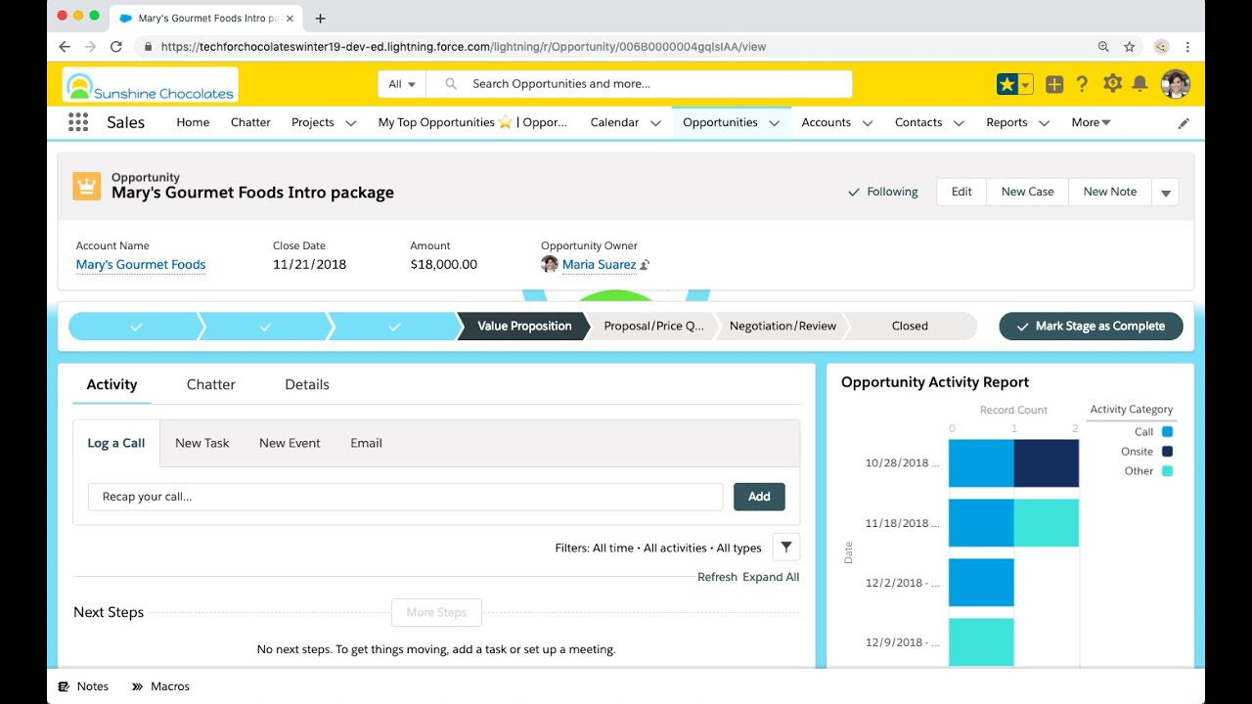
Task: Switch to the Chatter record tab
Action: point(211,384)
